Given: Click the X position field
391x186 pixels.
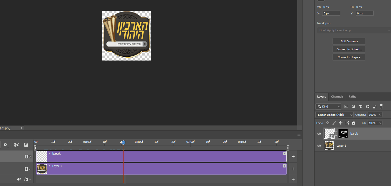Looking at the screenshot, I should (331, 13).
